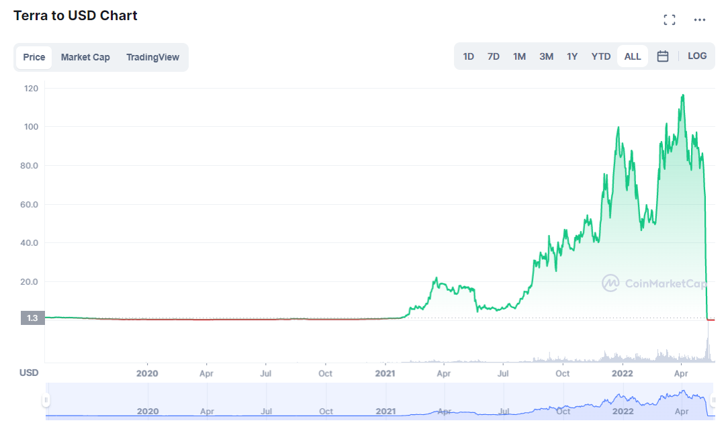Click the 2021 label on main x-axis

click(x=385, y=373)
